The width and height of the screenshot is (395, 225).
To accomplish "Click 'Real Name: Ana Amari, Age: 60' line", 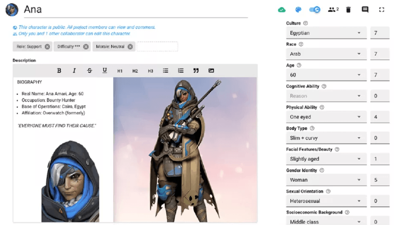I will (x=52, y=94).
